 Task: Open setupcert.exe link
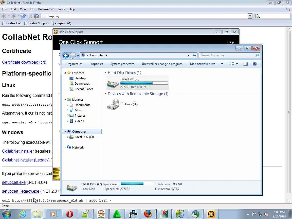point(14,182)
